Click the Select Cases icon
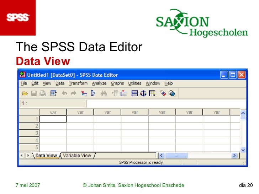The height and width of the screenshot is (194, 259). [152, 93]
